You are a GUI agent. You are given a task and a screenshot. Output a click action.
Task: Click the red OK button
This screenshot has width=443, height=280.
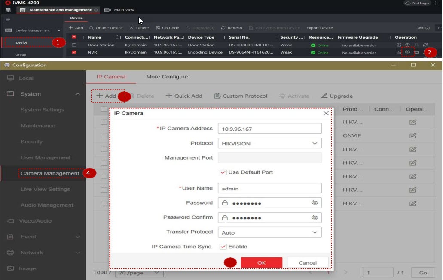[261, 262]
